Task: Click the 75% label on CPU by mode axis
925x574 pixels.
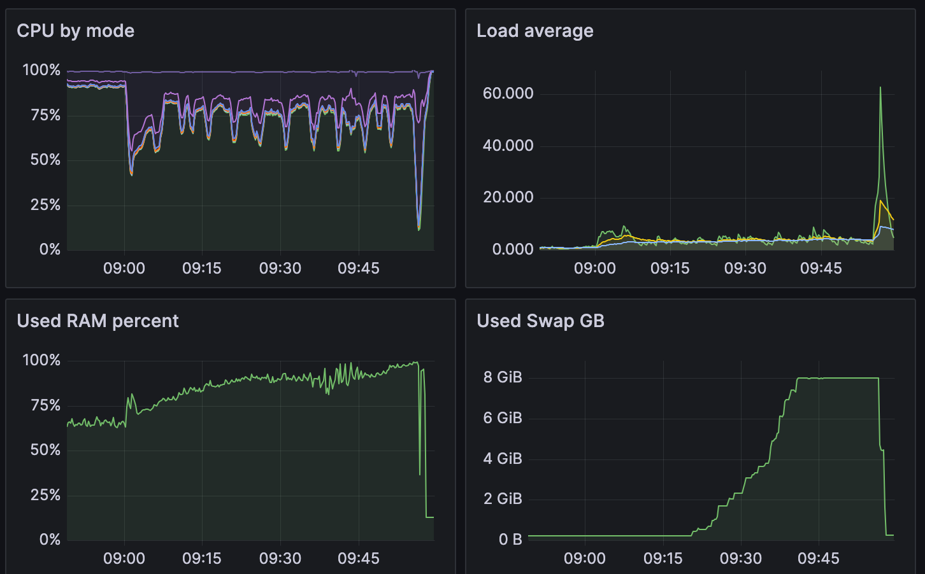Action: point(45,115)
